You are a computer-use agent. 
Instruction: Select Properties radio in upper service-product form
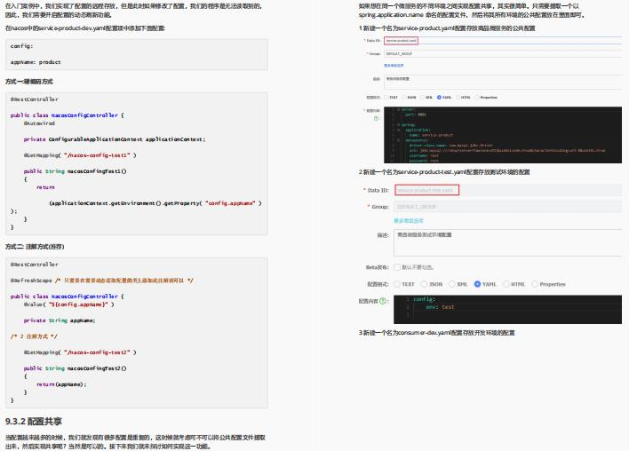tap(477, 98)
